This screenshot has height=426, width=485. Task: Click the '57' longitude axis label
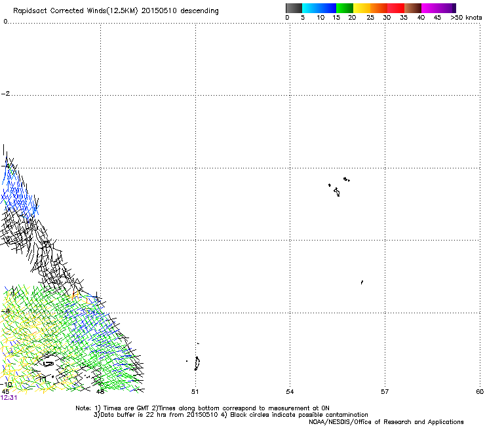(x=385, y=392)
